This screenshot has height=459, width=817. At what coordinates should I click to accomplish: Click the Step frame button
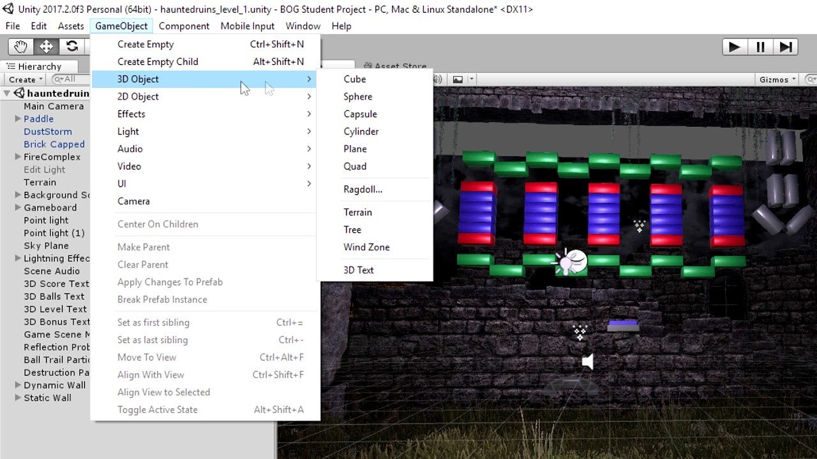786,47
